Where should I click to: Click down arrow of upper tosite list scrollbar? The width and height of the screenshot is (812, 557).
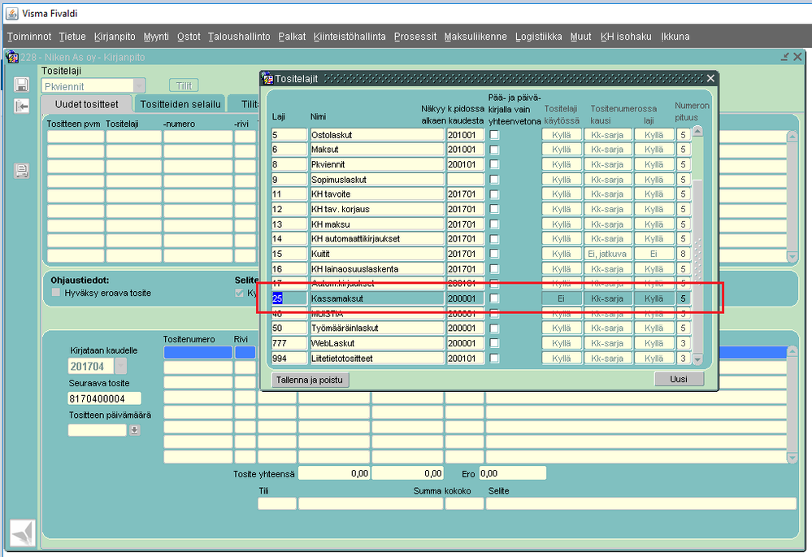click(x=792, y=256)
